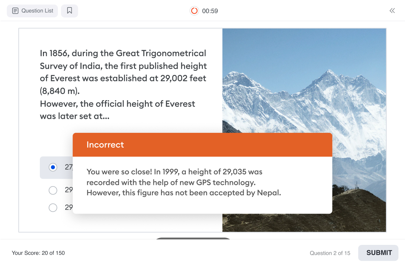
Task: Click the 00:59 countdown timer text
Action: click(x=210, y=11)
